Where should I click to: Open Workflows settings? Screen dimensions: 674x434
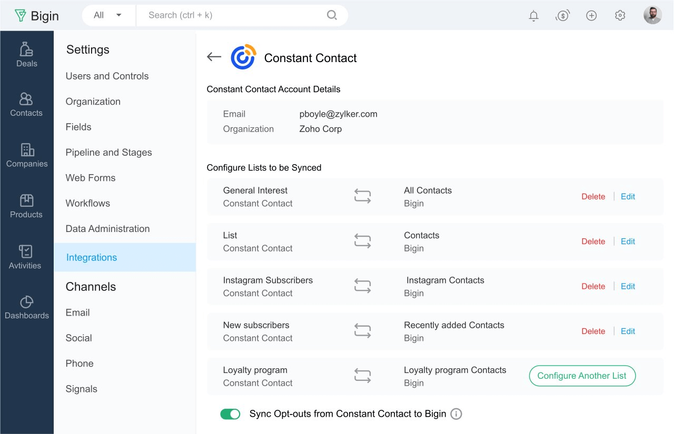(88, 203)
